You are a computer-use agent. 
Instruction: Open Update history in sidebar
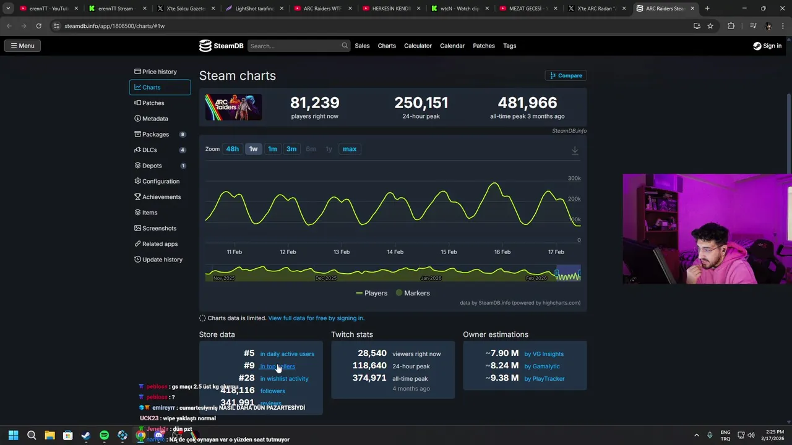click(x=160, y=260)
